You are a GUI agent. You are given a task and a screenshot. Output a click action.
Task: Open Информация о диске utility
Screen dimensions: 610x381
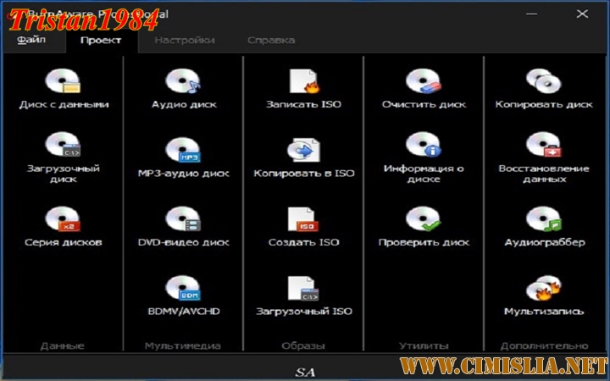pyautogui.click(x=424, y=146)
